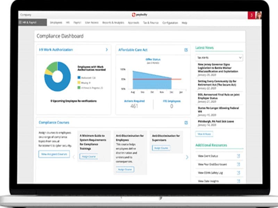278x208 pixels.
Task: Open the hamburger menu beside HR & Payroll
Action: pos(21,22)
